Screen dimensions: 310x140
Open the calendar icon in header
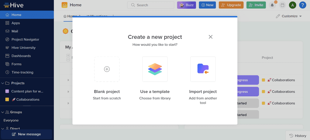click(283, 5)
